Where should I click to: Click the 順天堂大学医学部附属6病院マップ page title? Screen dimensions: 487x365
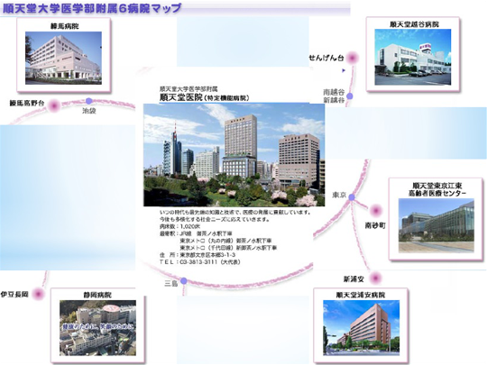point(92,8)
